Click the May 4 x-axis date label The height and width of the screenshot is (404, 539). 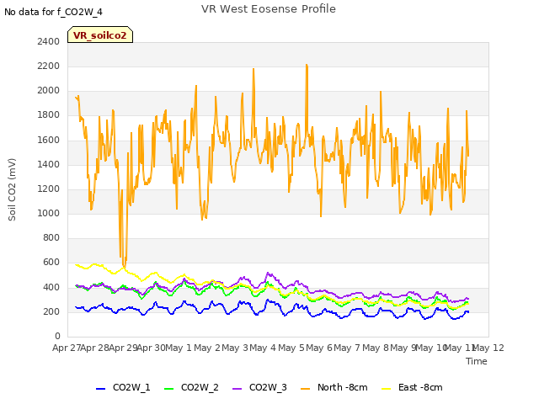tap(263, 348)
